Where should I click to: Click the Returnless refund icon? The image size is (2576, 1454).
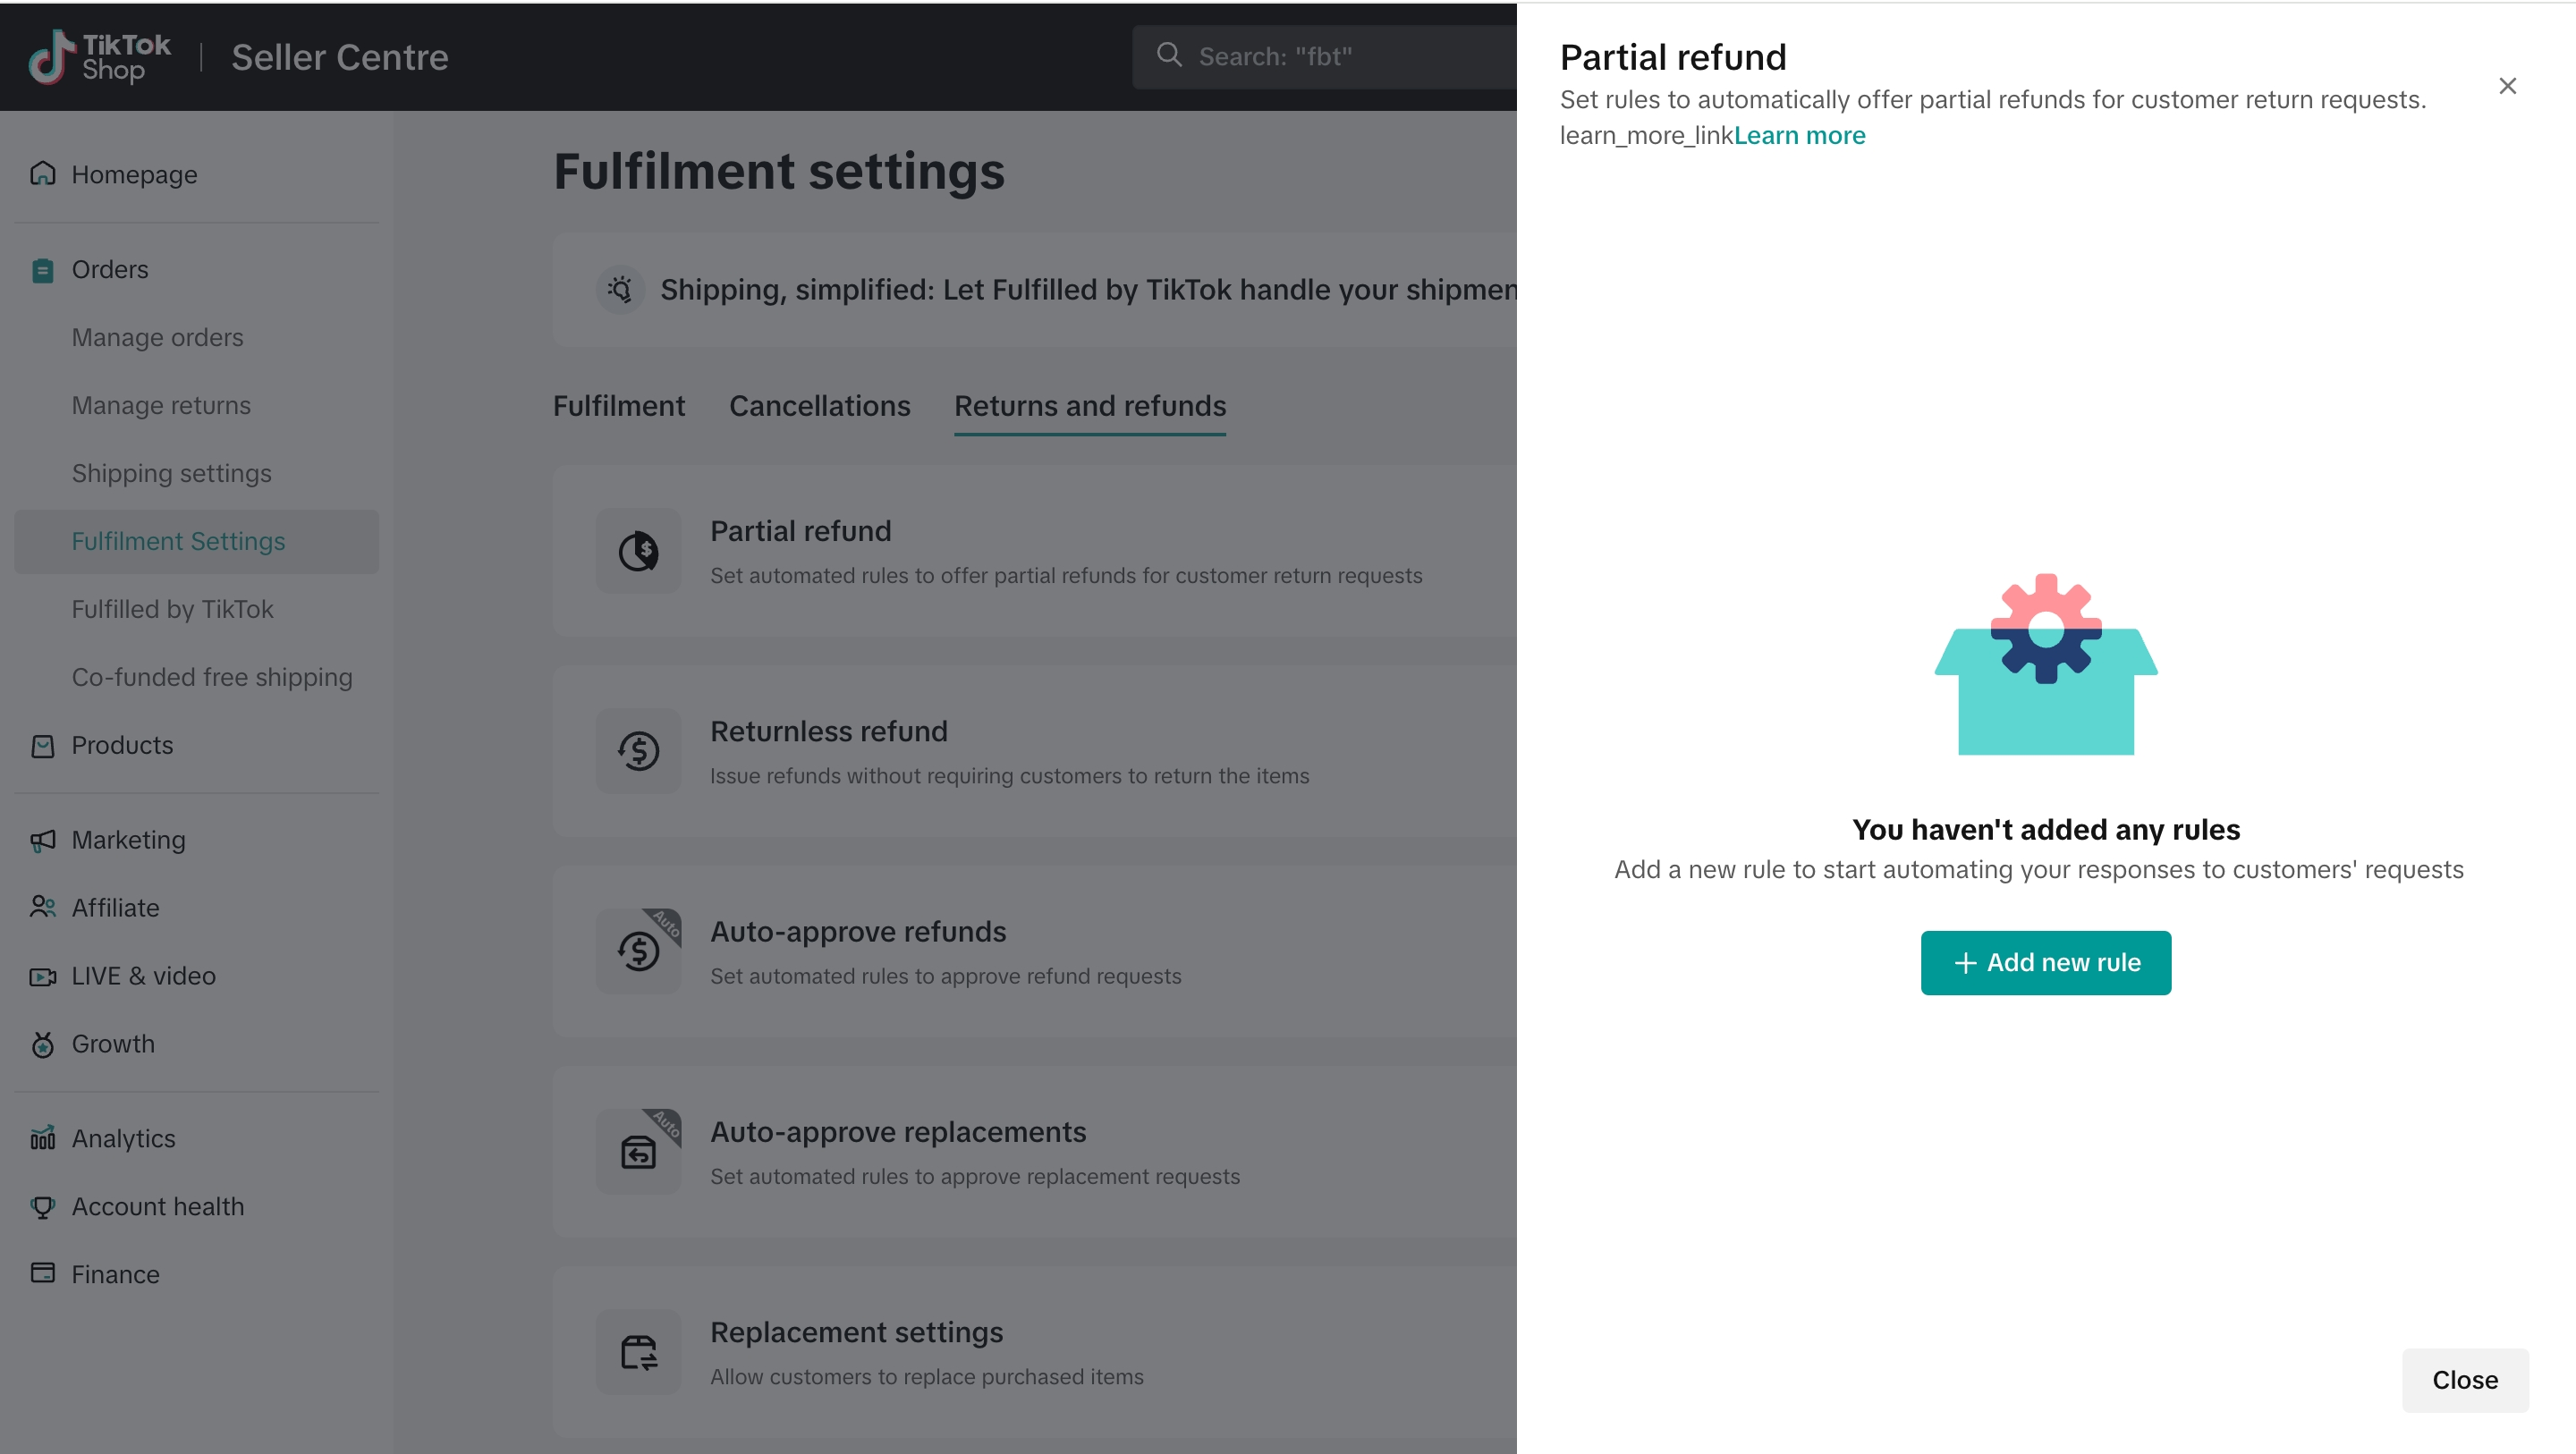click(x=638, y=751)
